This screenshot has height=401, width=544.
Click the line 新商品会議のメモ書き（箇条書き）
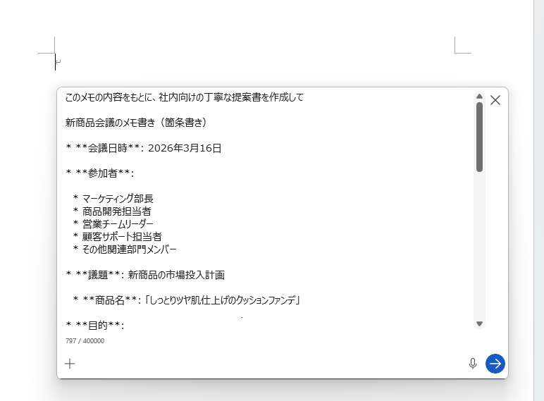[136, 123]
